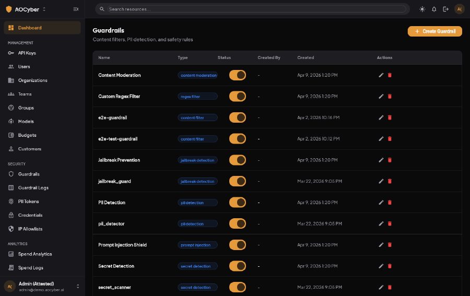Open Credentials page

tap(42, 215)
